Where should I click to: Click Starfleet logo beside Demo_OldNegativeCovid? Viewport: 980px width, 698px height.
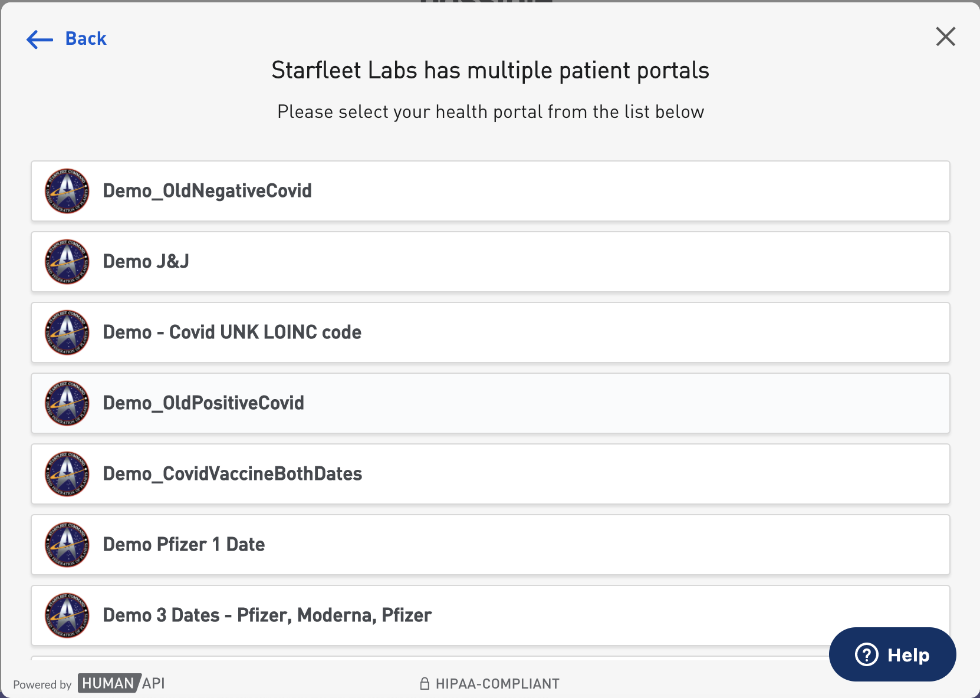tap(67, 191)
